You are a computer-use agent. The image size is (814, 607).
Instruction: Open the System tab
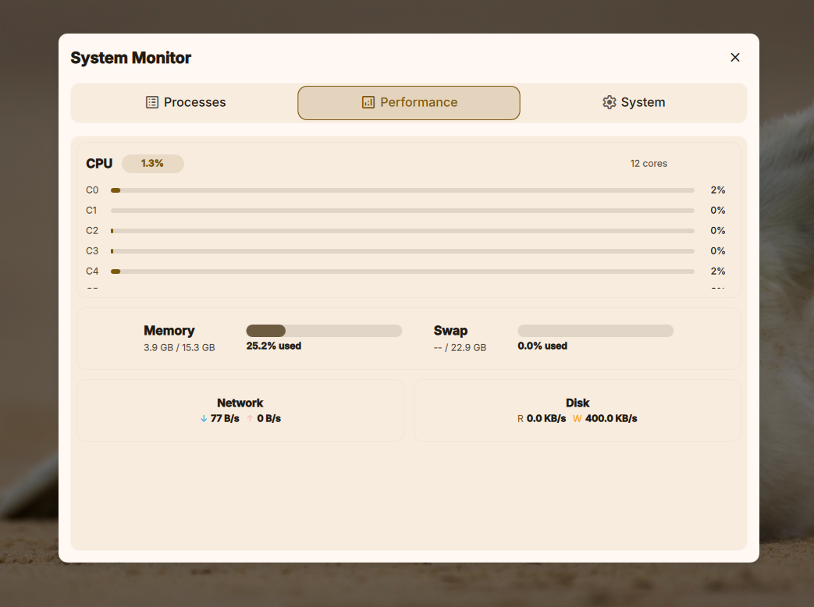pyautogui.click(x=633, y=102)
